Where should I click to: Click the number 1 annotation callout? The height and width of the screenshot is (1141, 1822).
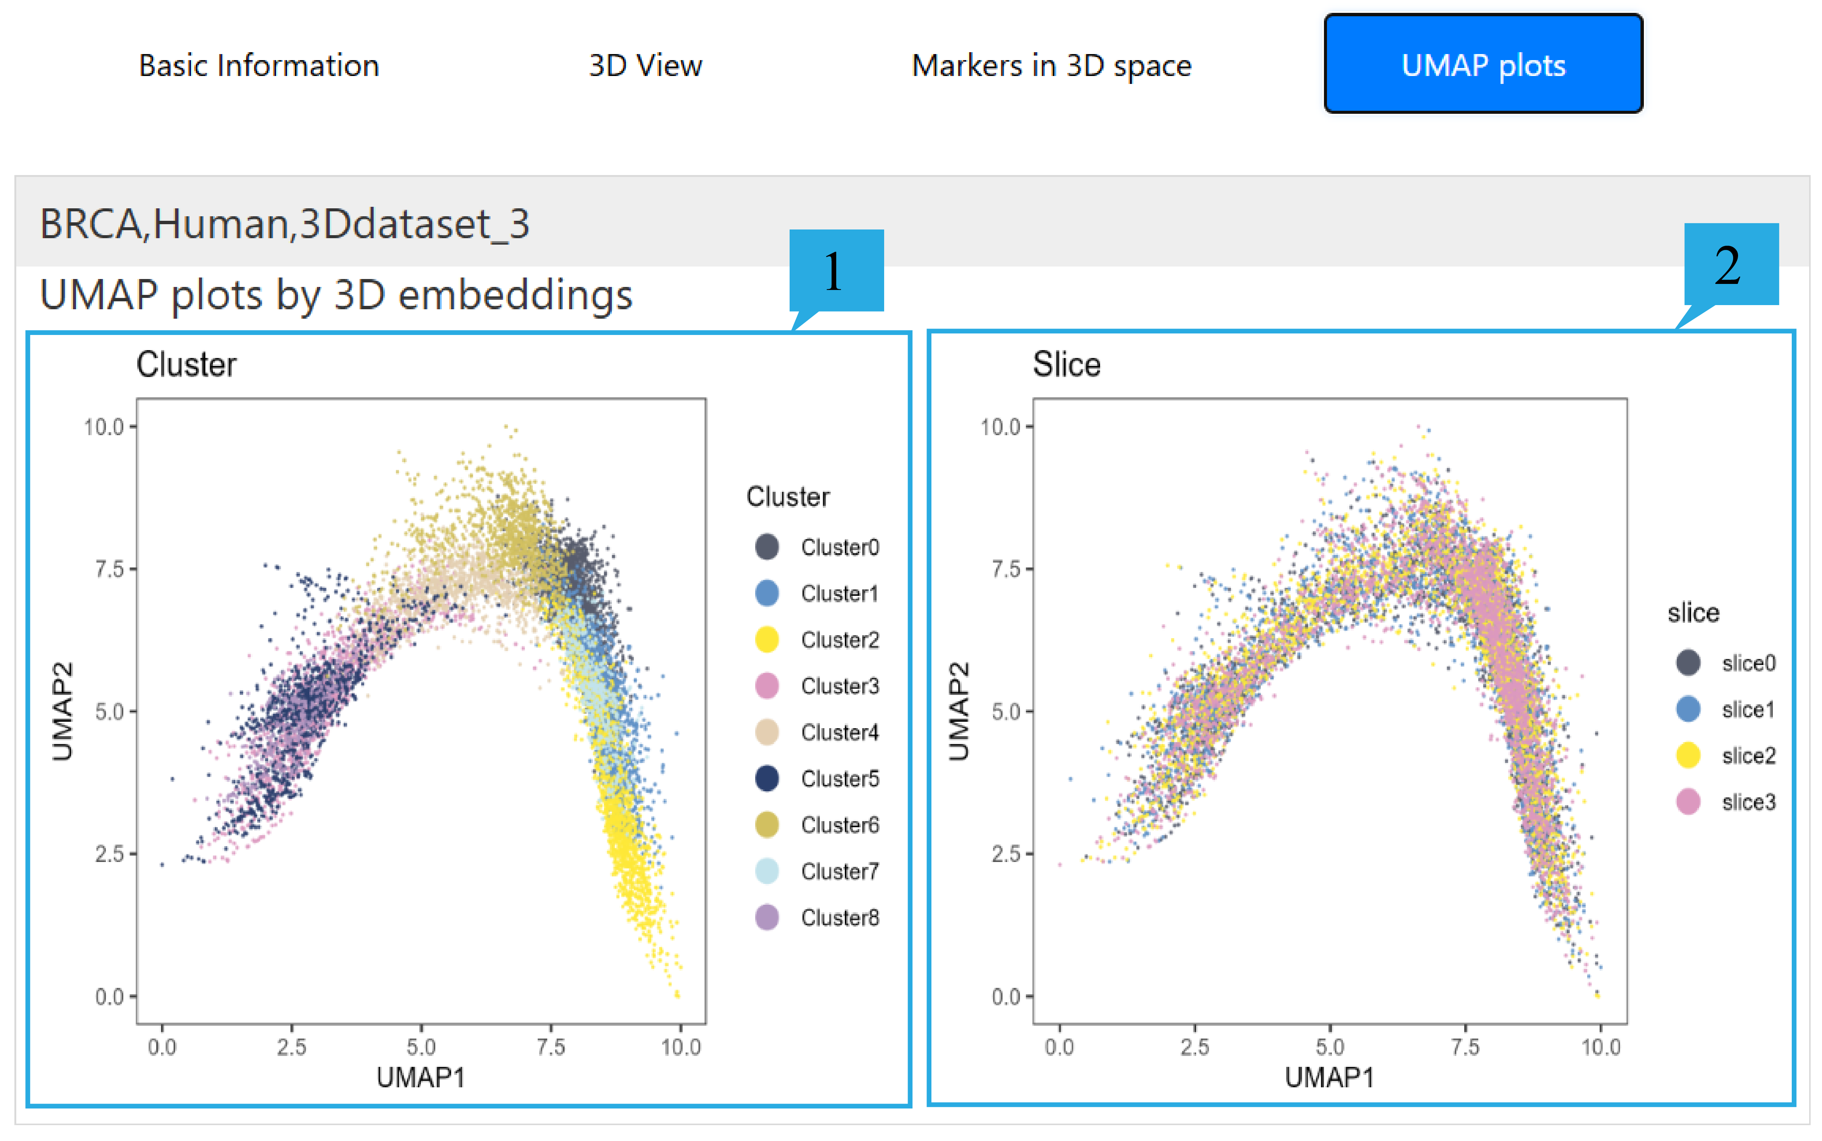coord(835,271)
